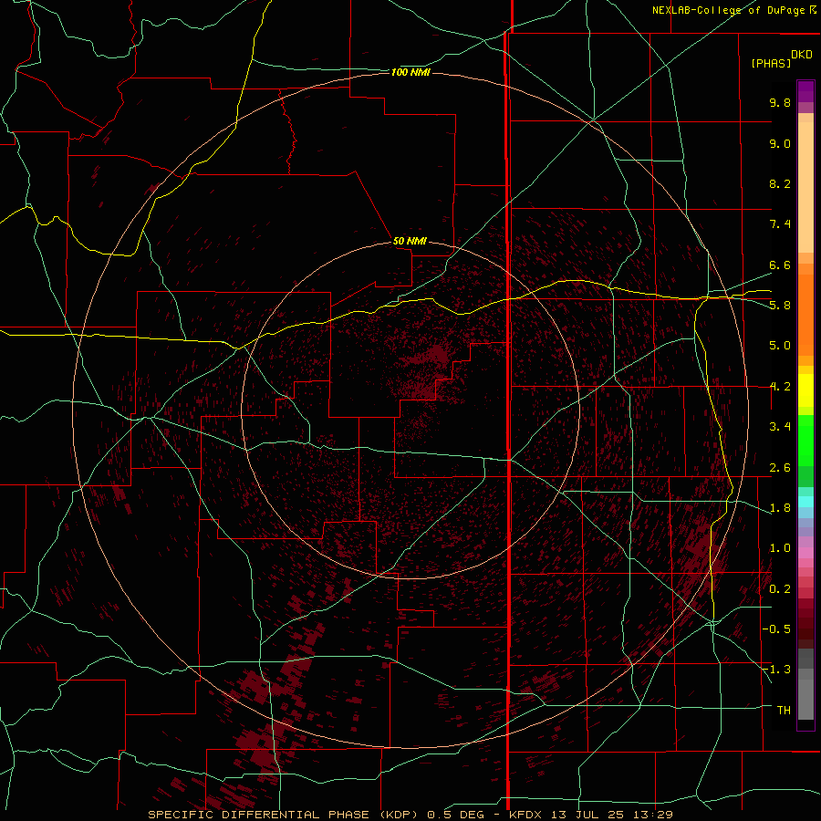The height and width of the screenshot is (821, 821).
Task: Click the -0.5 value on the color scale
Action: coord(776,629)
